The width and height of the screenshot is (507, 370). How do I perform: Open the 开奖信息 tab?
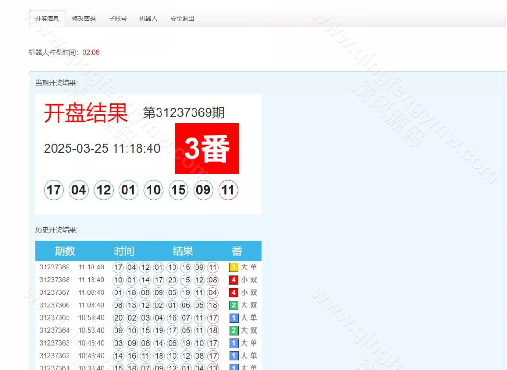(47, 19)
